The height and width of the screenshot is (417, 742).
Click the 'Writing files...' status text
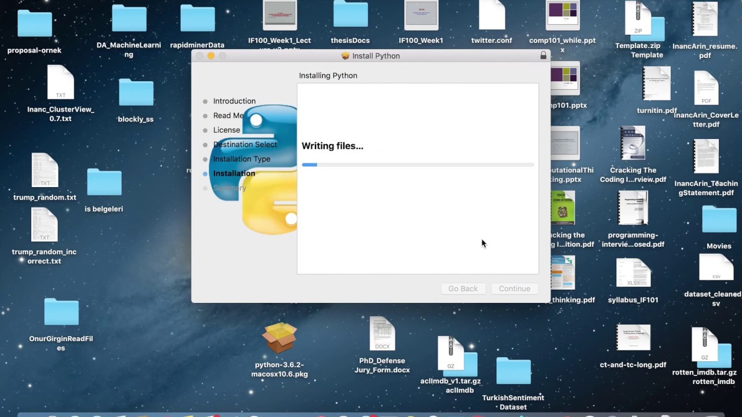pos(333,146)
